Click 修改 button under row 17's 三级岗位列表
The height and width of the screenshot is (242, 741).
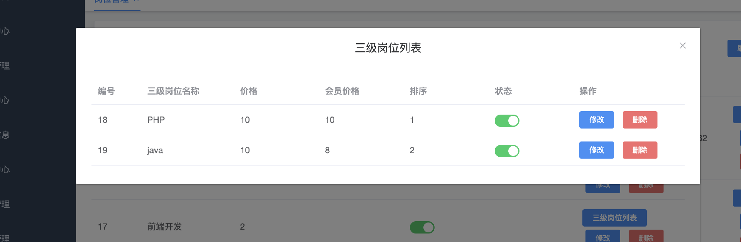pyautogui.click(x=602, y=237)
